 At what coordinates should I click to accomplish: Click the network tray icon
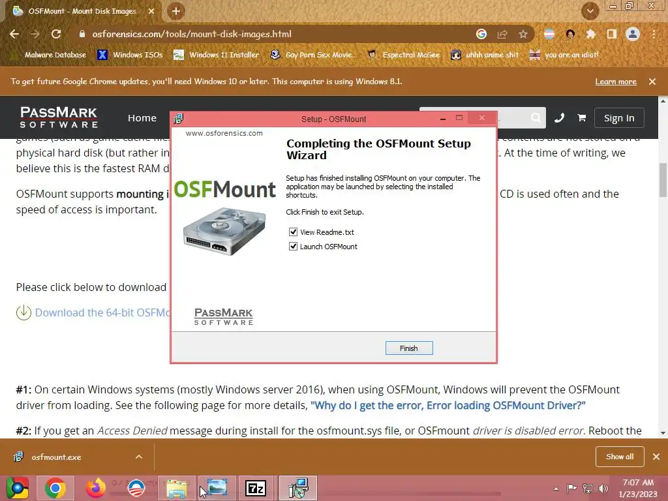tap(588, 489)
